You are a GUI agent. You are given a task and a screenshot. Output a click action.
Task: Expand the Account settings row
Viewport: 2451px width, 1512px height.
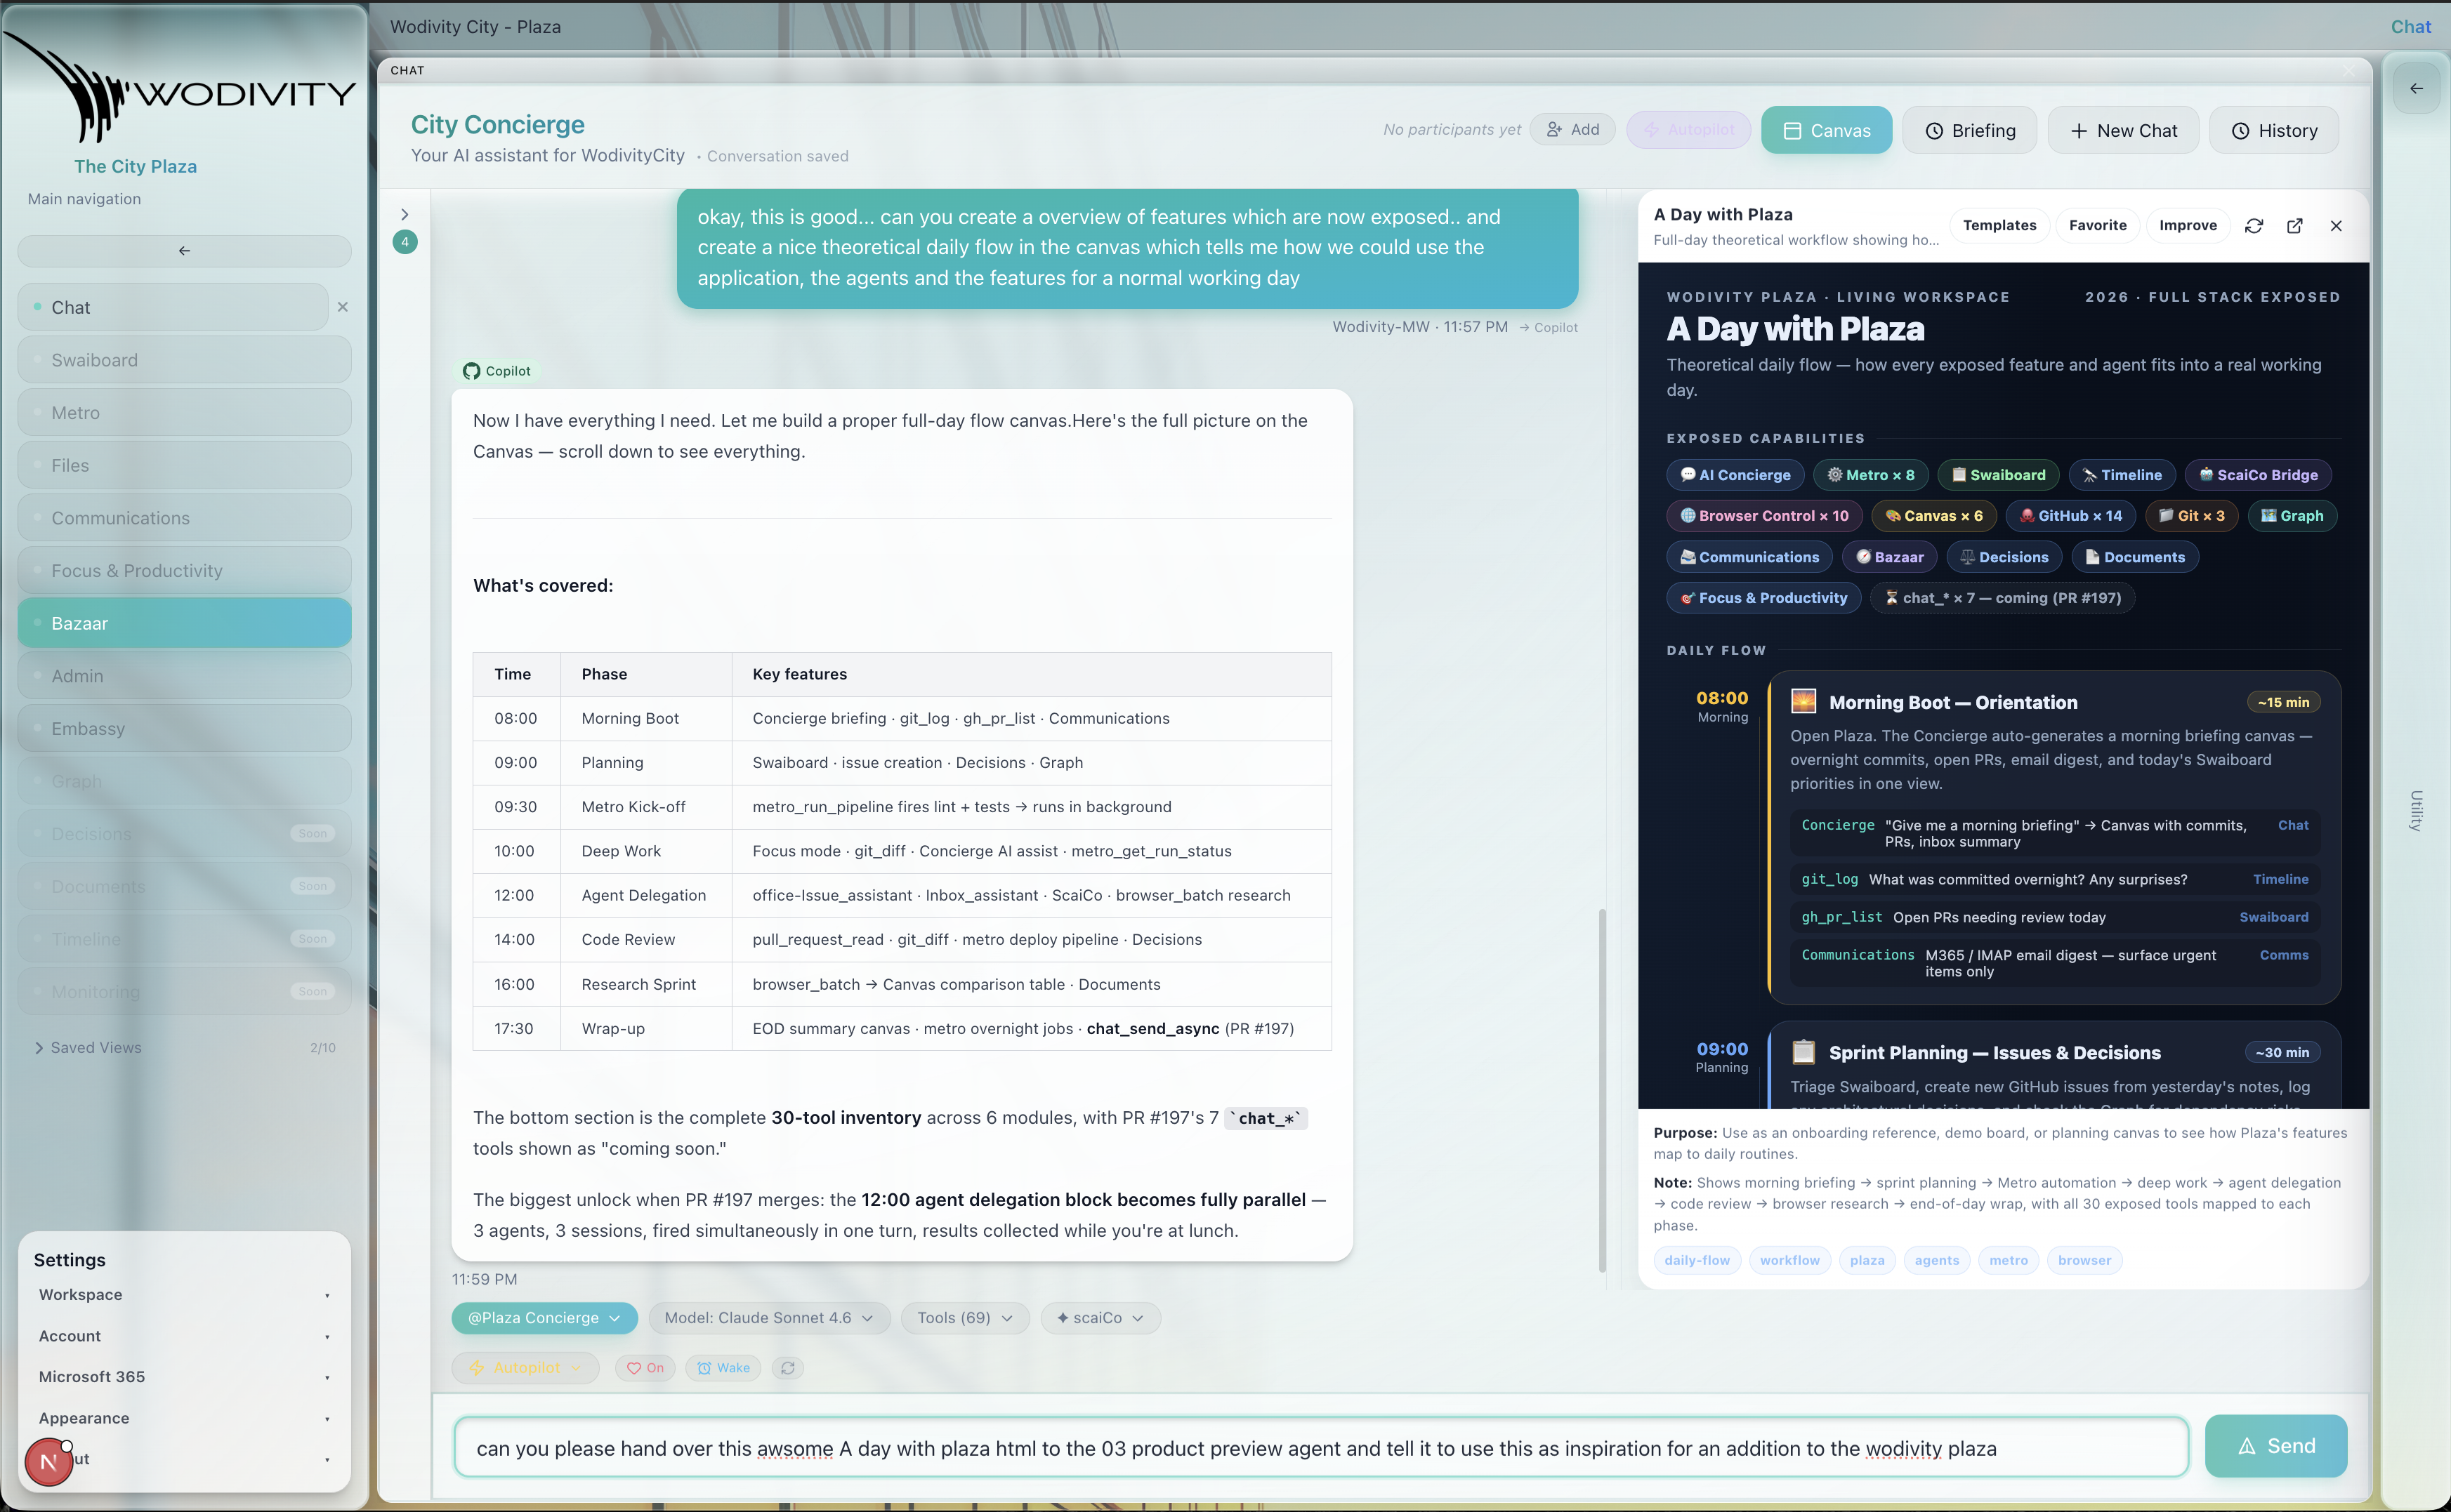click(x=184, y=1336)
